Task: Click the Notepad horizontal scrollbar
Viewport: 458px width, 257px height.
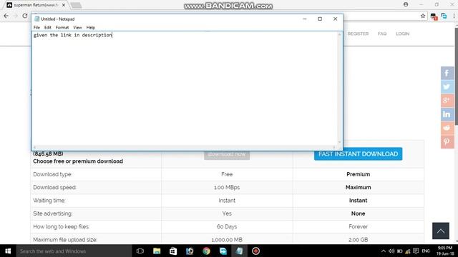Action: [x=185, y=147]
